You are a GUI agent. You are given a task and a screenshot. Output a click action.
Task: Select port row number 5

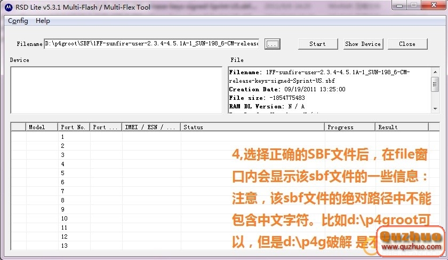pos(225,173)
